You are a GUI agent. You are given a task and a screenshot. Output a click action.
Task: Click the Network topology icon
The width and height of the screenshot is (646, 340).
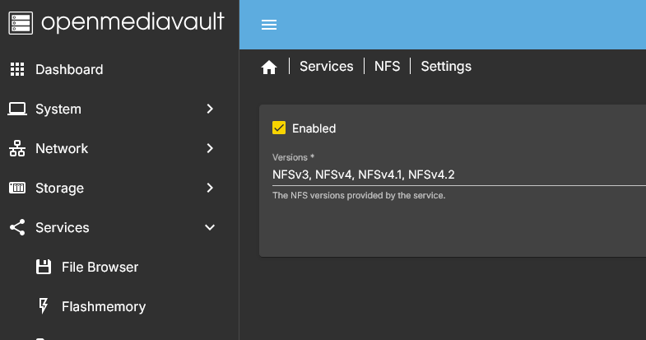pyautogui.click(x=17, y=148)
